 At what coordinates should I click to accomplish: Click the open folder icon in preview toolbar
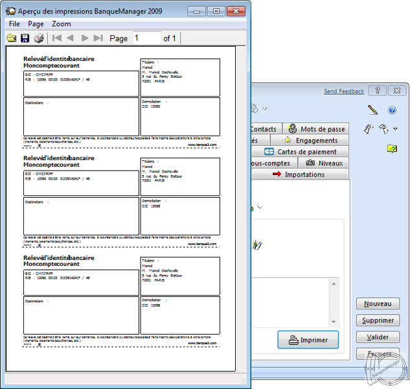11,38
